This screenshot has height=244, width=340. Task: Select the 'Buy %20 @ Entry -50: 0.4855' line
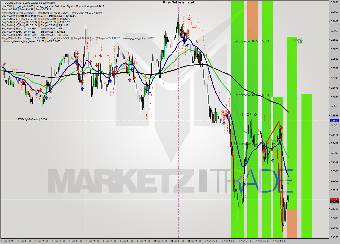pyautogui.click(x=33, y=32)
